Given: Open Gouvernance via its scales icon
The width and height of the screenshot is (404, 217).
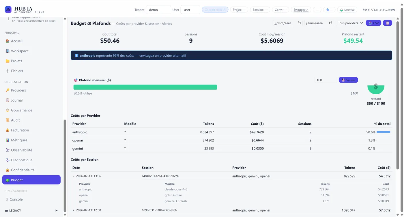Looking at the screenshot, I should point(8,110).
